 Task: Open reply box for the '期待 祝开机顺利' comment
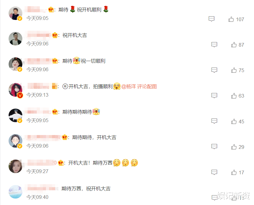tap(211, 19)
